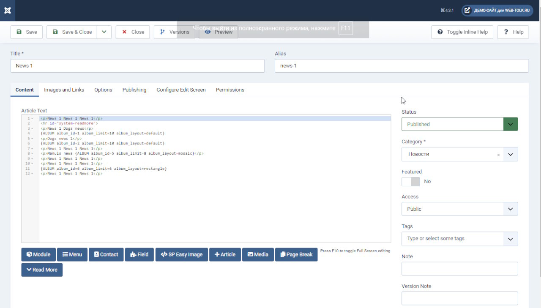This screenshot has height=308, width=541.
Task: Toggle Inline Help on
Action: click(x=462, y=32)
